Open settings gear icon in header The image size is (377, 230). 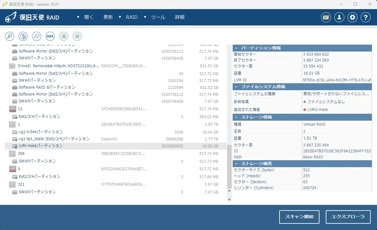(x=352, y=17)
